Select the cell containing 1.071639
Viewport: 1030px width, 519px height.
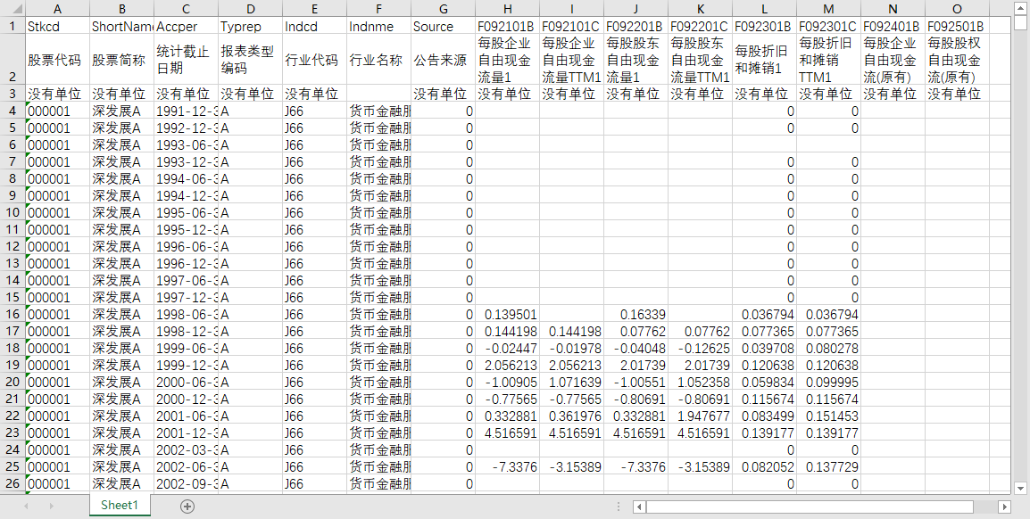[572, 383]
